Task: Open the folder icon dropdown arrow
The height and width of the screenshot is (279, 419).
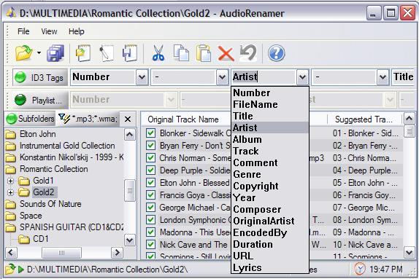Action: [x=39, y=52]
